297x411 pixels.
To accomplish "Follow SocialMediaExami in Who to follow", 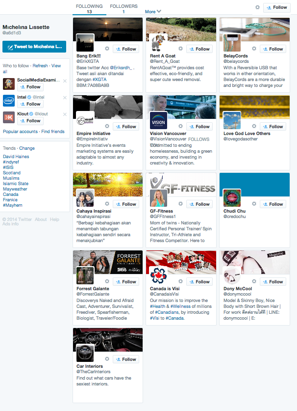I will tap(30, 87).
